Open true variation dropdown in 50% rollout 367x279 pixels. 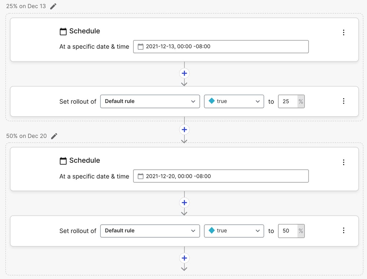[234, 230]
